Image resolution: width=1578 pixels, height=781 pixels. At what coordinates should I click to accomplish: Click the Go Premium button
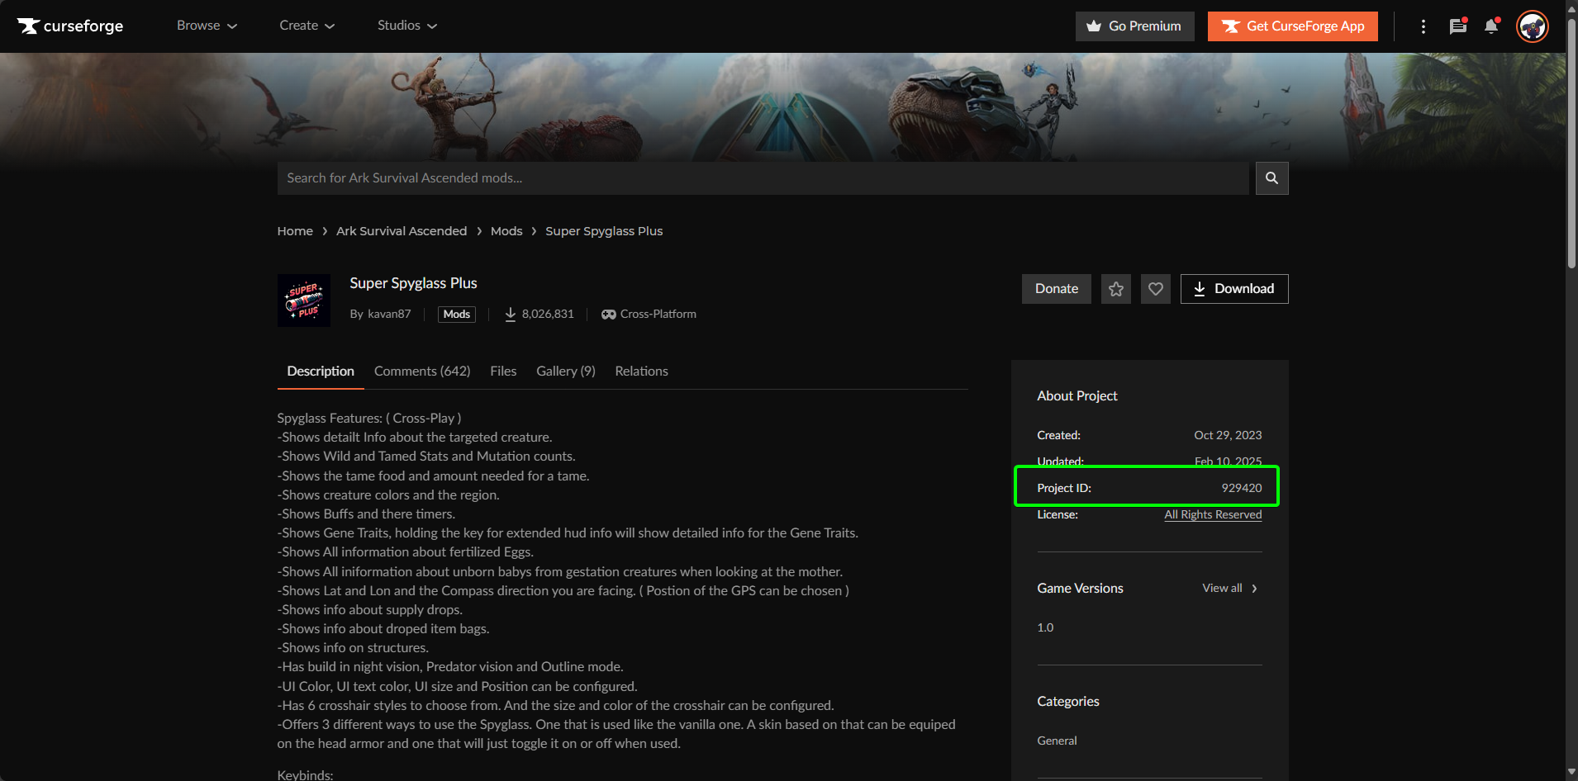(1134, 26)
